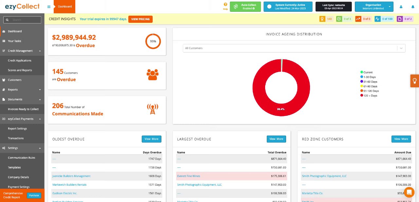Click the notifications bell icon

(x=412, y=7)
